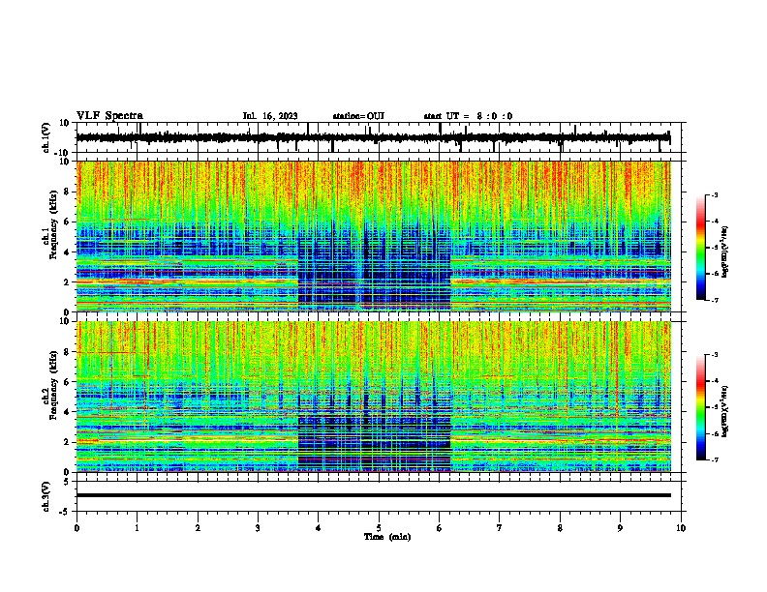Click the '-3' tick on the ch.1 color bar
Viewport: 767px width, 592px height.
pyautogui.click(x=715, y=194)
